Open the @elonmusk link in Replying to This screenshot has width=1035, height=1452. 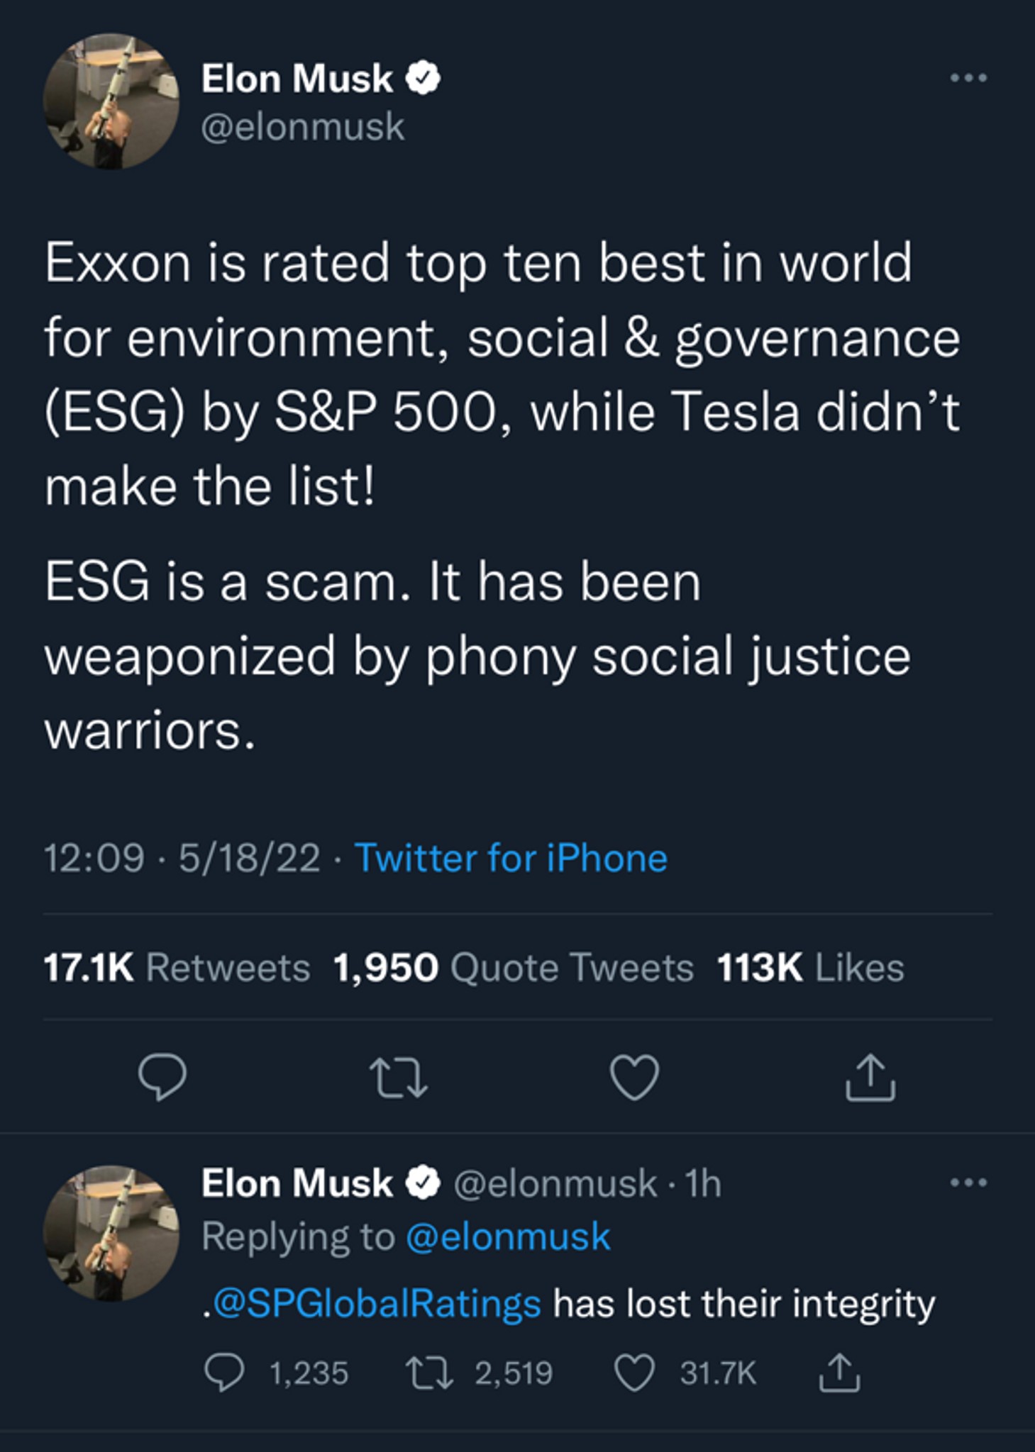(x=508, y=1236)
